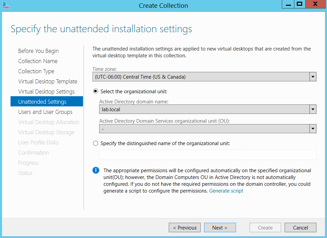This screenshot has height=238, width=327.
Task: Click the Create button
Action: tap(265, 227)
